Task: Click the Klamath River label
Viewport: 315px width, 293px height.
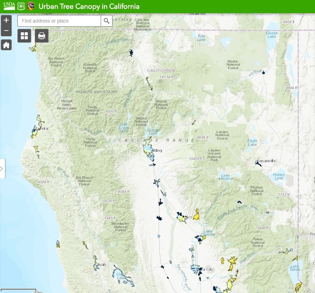Action: click(117, 41)
